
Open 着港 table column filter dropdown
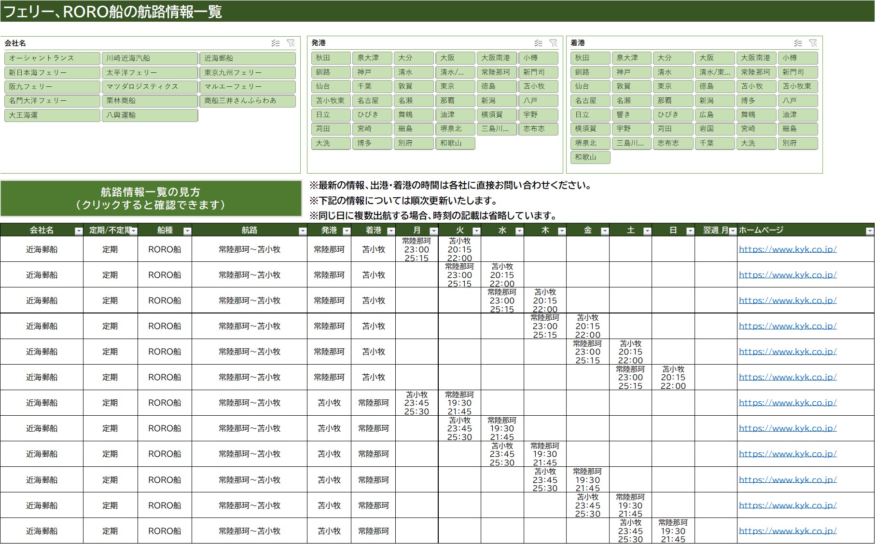click(x=391, y=231)
